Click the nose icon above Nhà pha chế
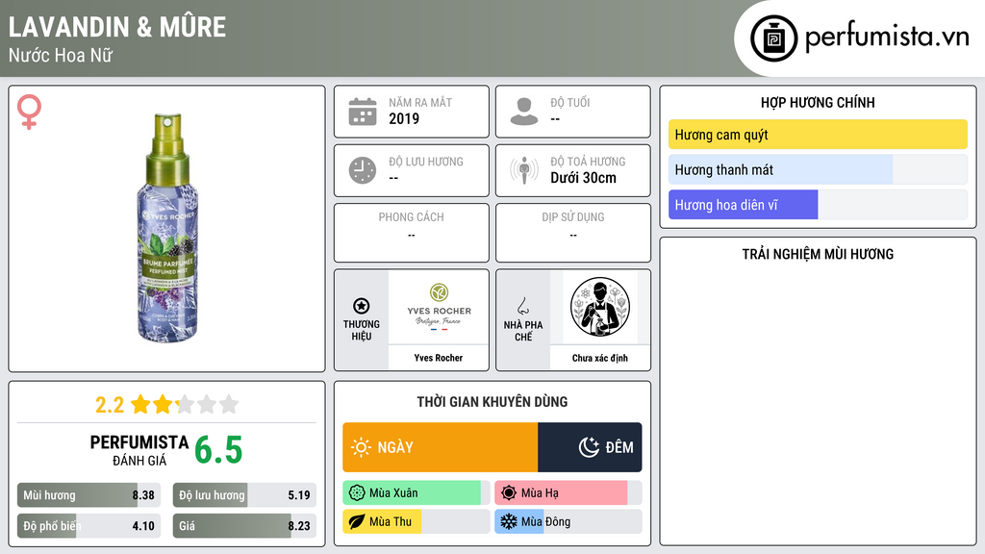This screenshot has height=554, width=985. click(x=522, y=306)
